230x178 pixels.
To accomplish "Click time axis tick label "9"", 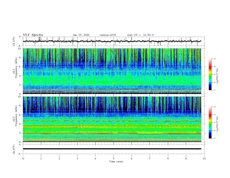I will (x=186, y=159).
